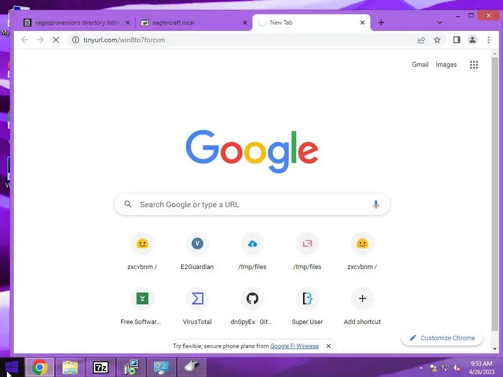Open the last zxcvbnm / shortcut in row
The image size is (503, 377).
[x=362, y=252]
